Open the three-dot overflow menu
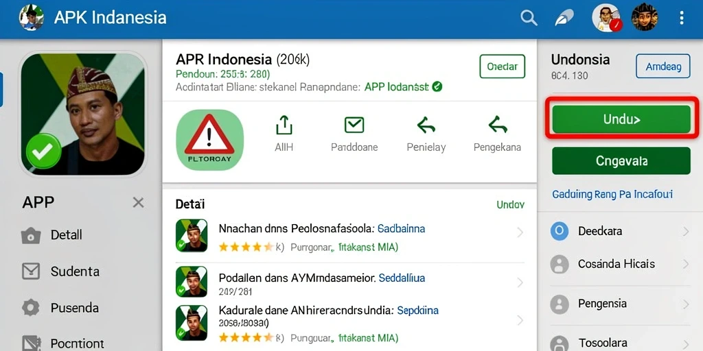 click(x=682, y=18)
